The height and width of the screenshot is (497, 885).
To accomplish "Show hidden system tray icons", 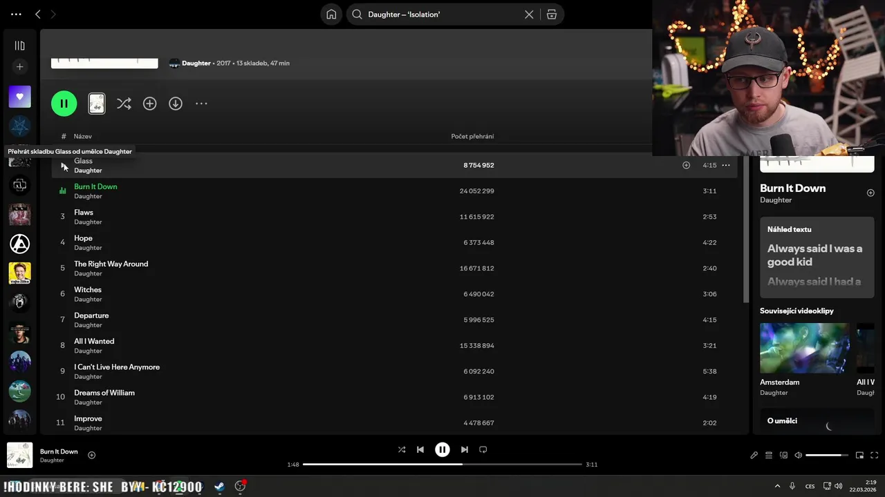I will (x=777, y=486).
